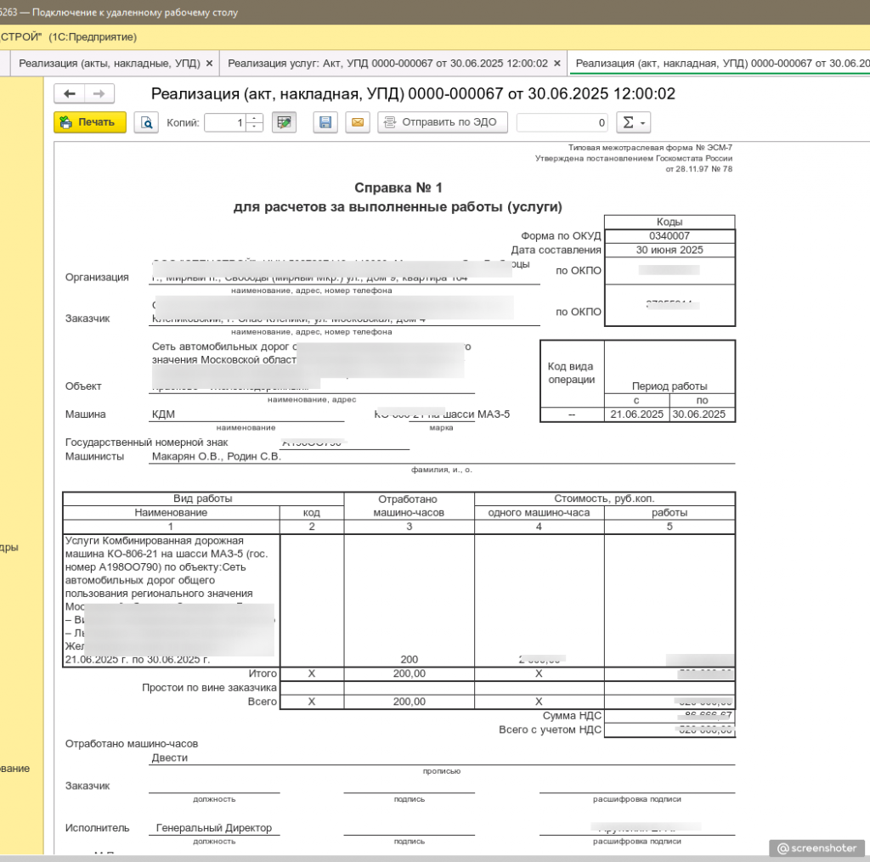Screen dimensions: 870x862
Task: Increase copies count with the up arrow
Action: 255,118
